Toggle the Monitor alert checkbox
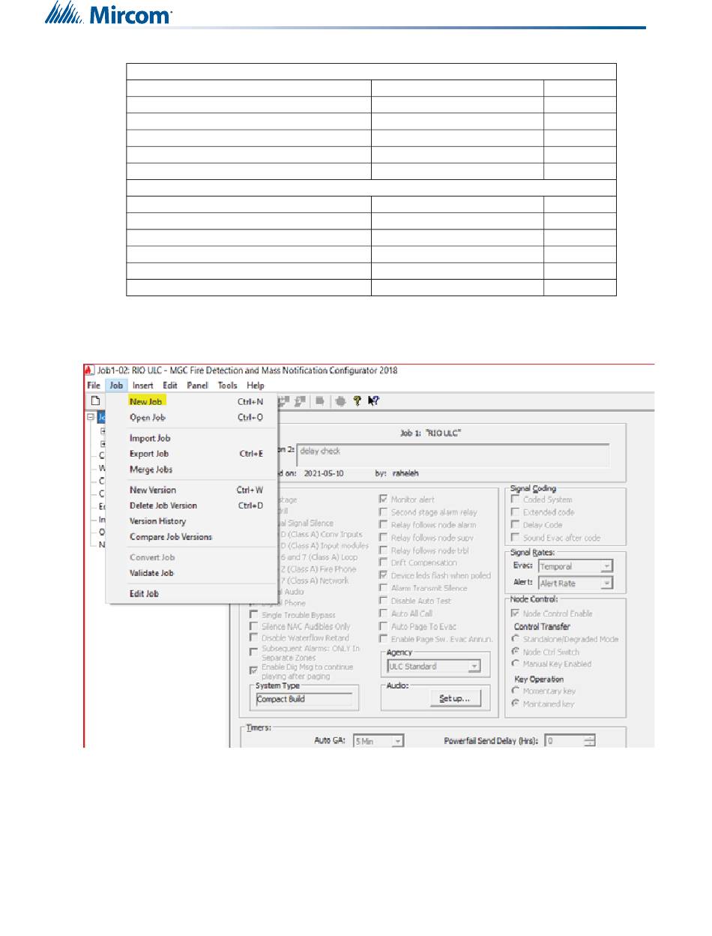Image resolution: width=712 pixels, height=936 pixels. (384, 499)
